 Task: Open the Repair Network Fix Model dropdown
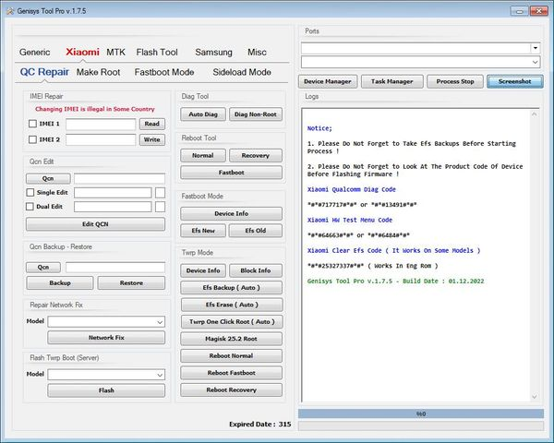click(x=160, y=322)
